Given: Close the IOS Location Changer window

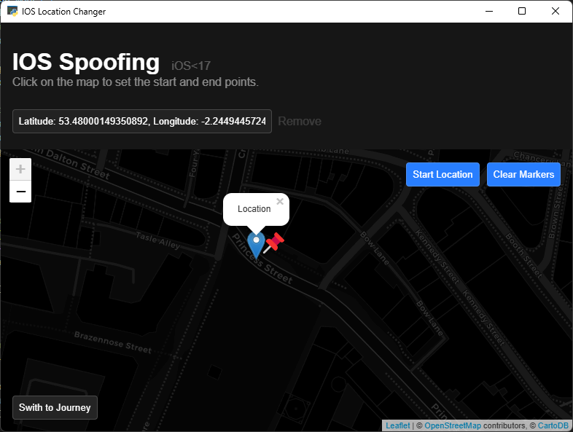Looking at the screenshot, I should 556,11.
